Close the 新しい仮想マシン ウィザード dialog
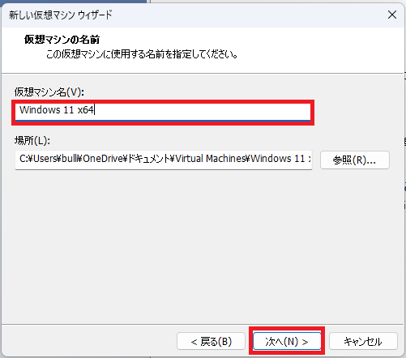Screen dimensions: 406x358 tap(392, 15)
